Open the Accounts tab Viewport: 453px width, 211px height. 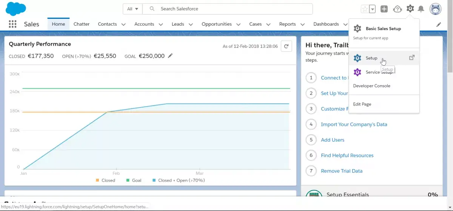click(144, 24)
